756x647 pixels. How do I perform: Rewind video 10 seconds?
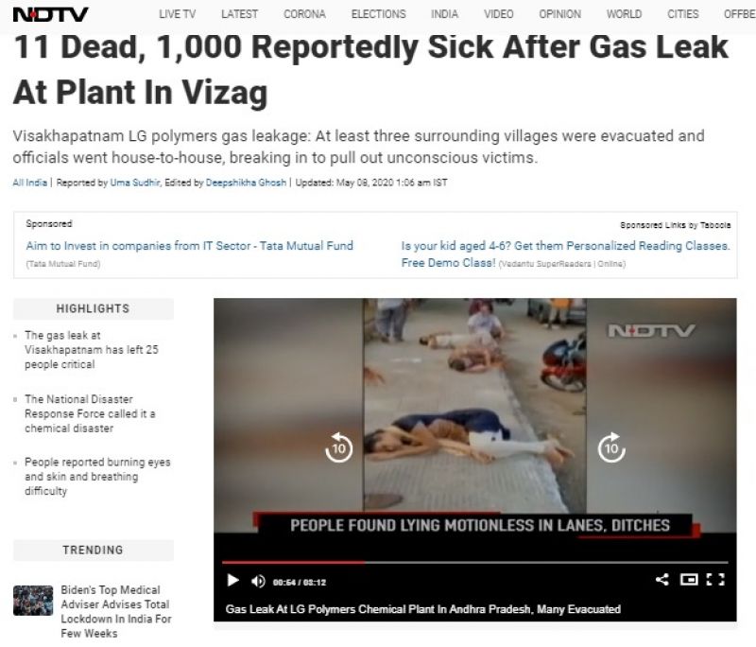tap(339, 447)
